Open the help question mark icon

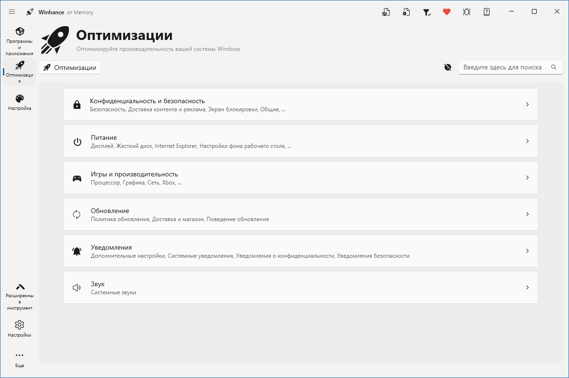click(487, 11)
